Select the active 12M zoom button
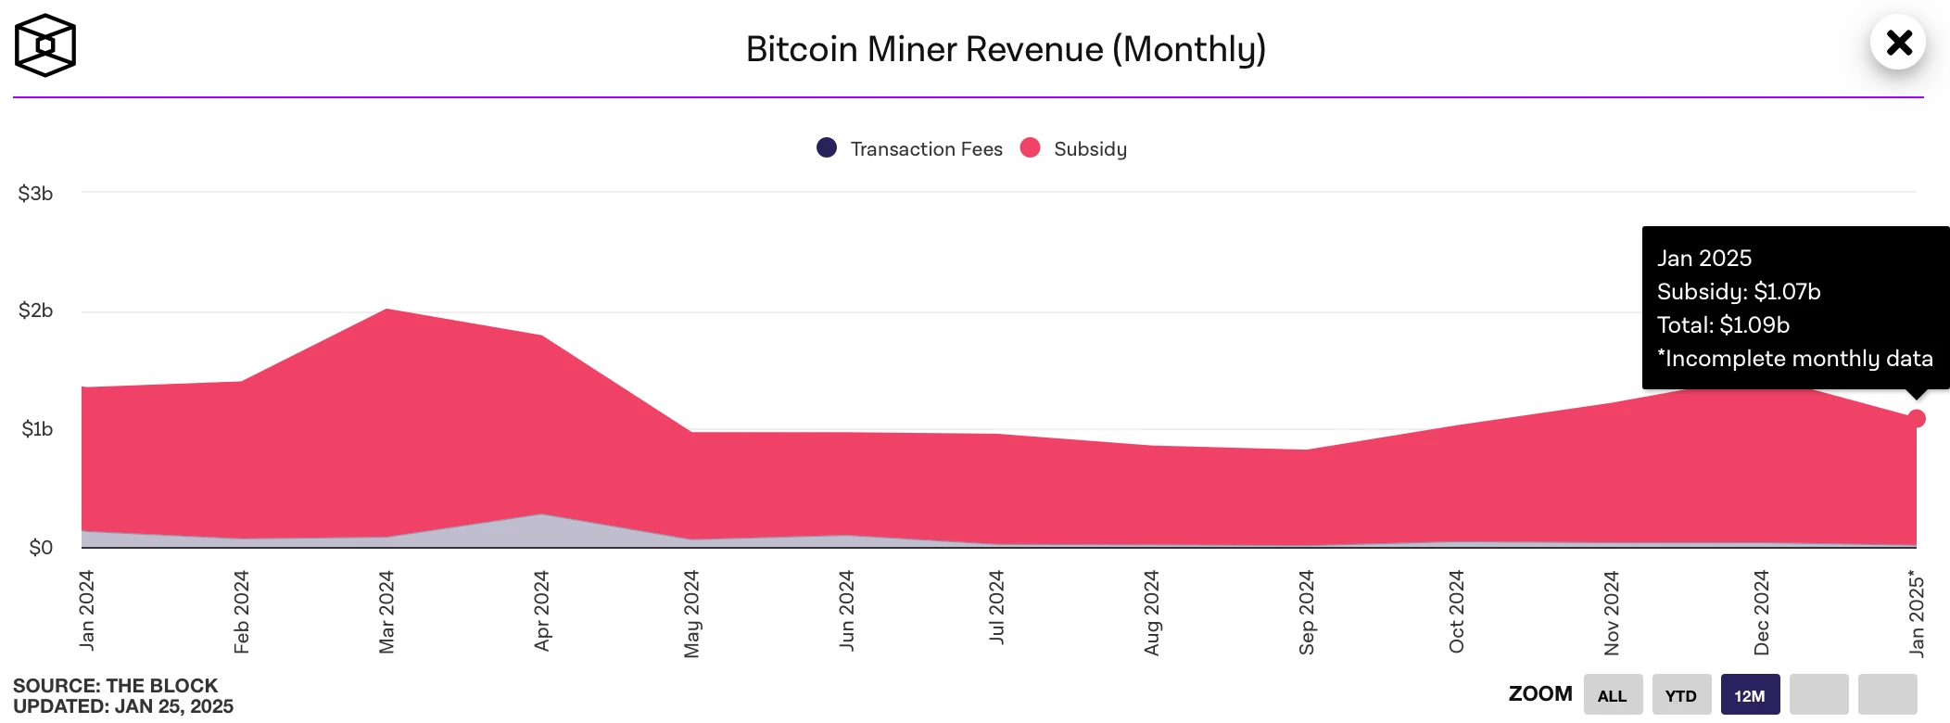The width and height of the screenshot is (1950, 723). pos(1750,695)
